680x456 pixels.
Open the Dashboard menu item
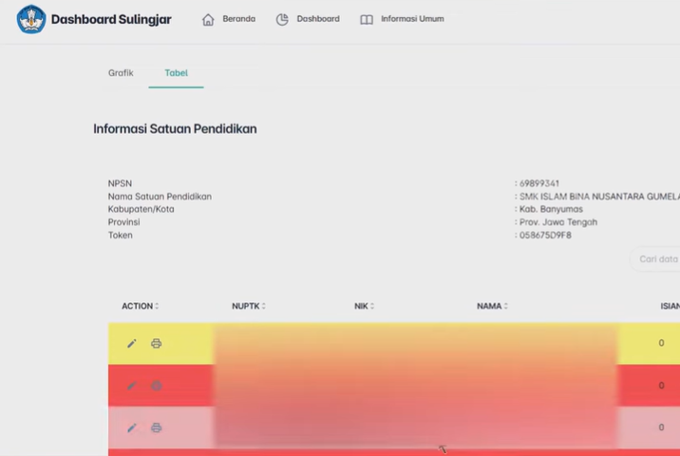(x=318, y=19)
